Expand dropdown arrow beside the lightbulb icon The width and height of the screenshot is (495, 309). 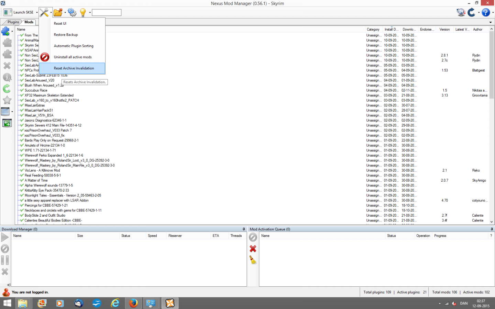[90, 13]
